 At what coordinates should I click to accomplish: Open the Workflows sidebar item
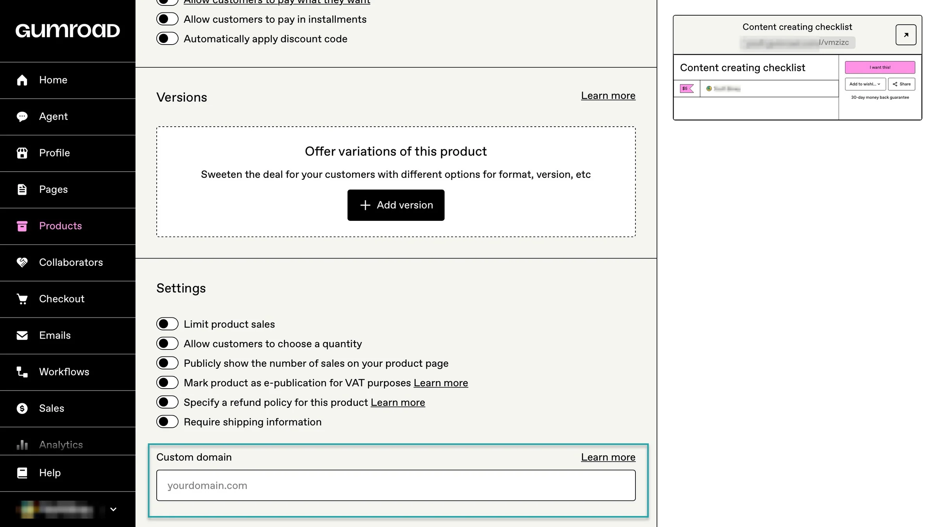(68, 372)
